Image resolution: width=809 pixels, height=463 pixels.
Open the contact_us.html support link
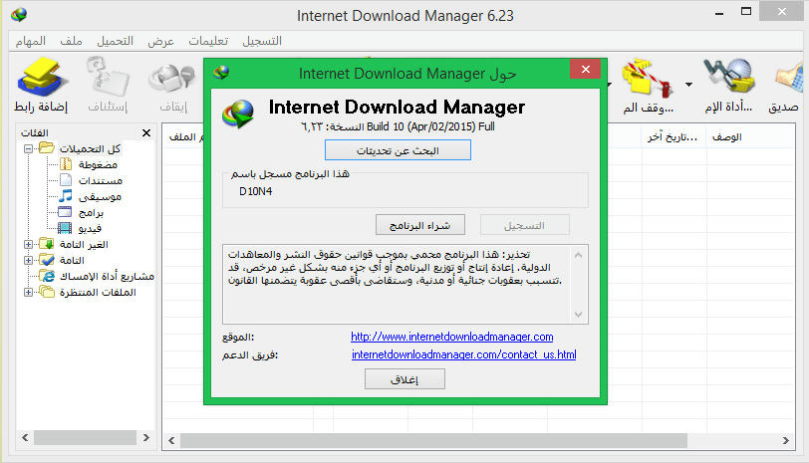pos(464,354)
